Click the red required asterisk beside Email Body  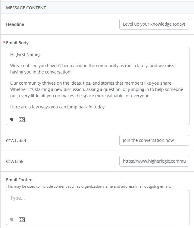coord(4,42)
